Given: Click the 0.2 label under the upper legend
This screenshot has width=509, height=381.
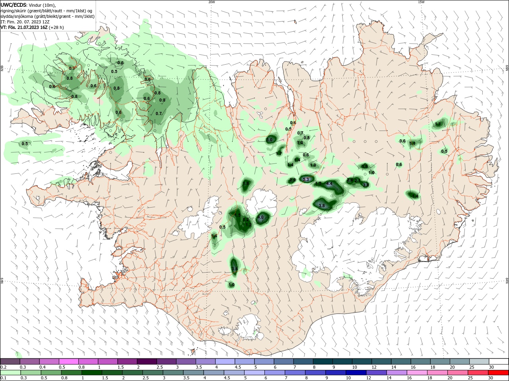Looking at the screenshot, I should 3,367.
